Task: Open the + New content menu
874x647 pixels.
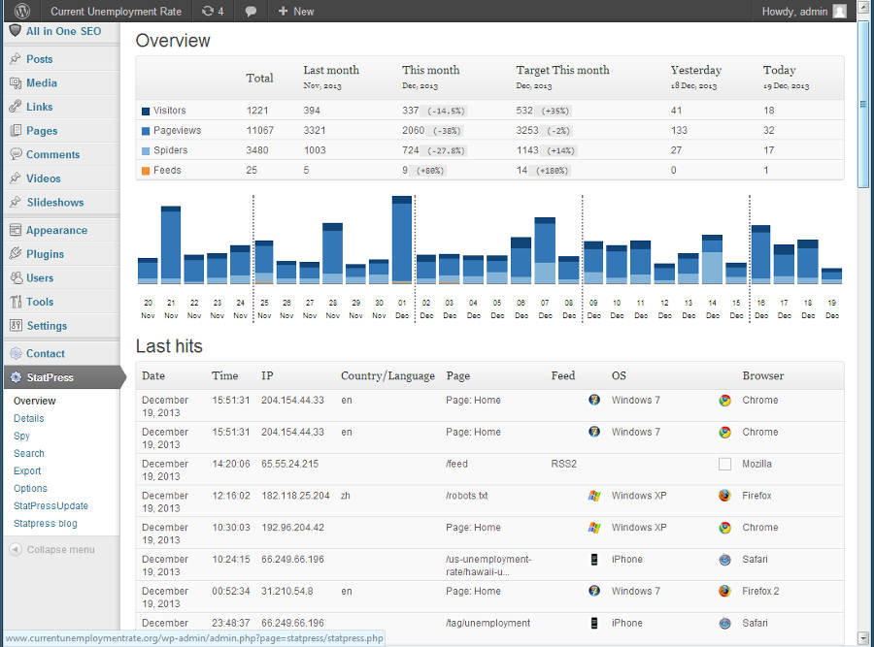Action: (296, 12)
